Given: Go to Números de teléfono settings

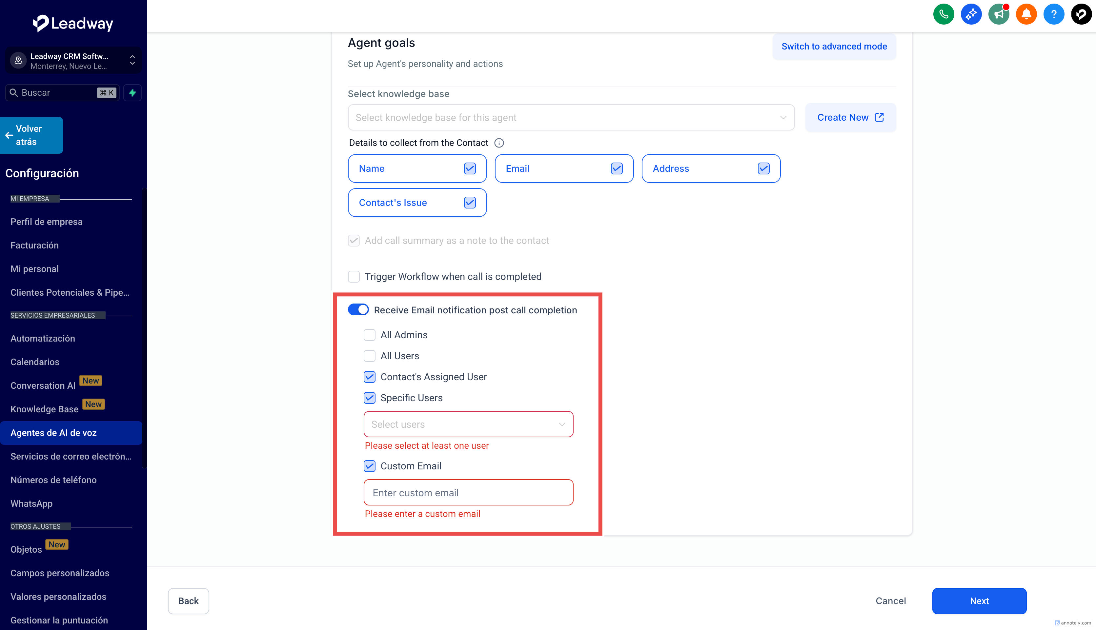Looking at the screenshot, I should click(x=53, y=480).
